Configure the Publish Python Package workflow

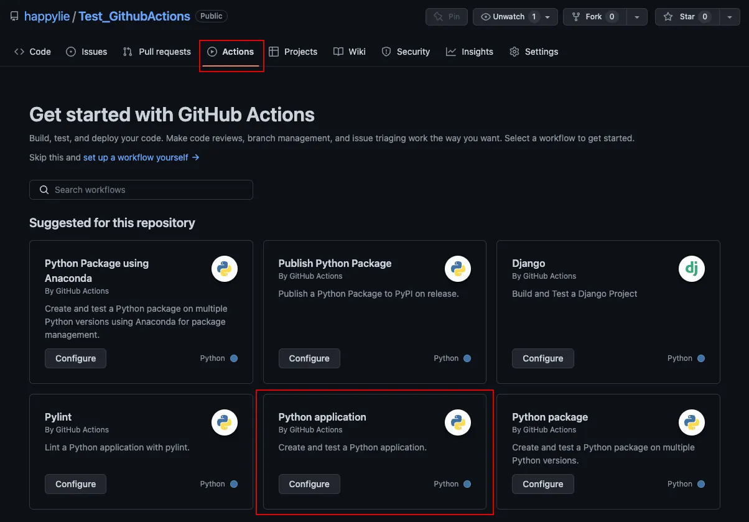coord(309,358)
